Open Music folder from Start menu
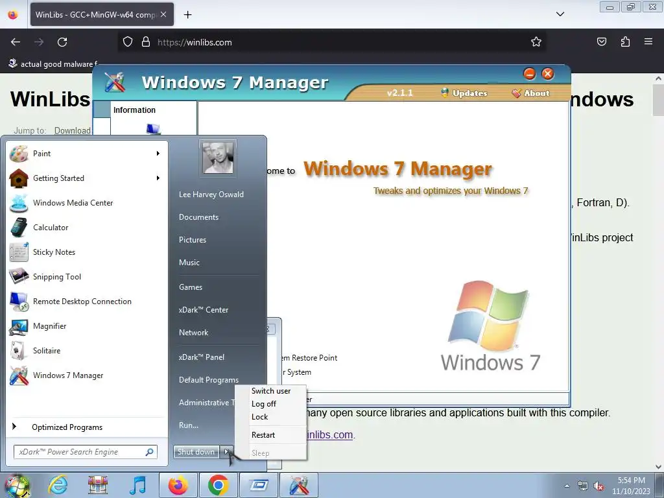Viewport: 664px width, 498px height. tap(189, 263)
